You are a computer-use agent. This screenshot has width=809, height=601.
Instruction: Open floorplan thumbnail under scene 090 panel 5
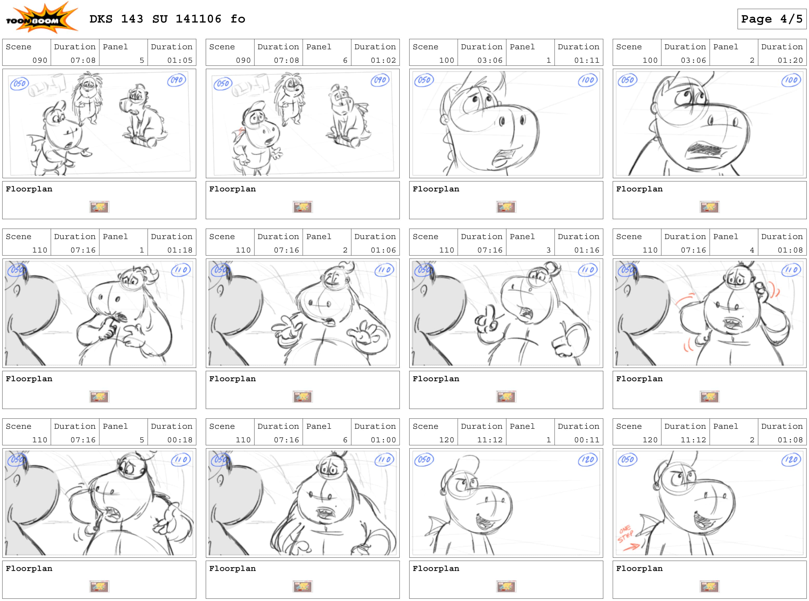(99, 207)
